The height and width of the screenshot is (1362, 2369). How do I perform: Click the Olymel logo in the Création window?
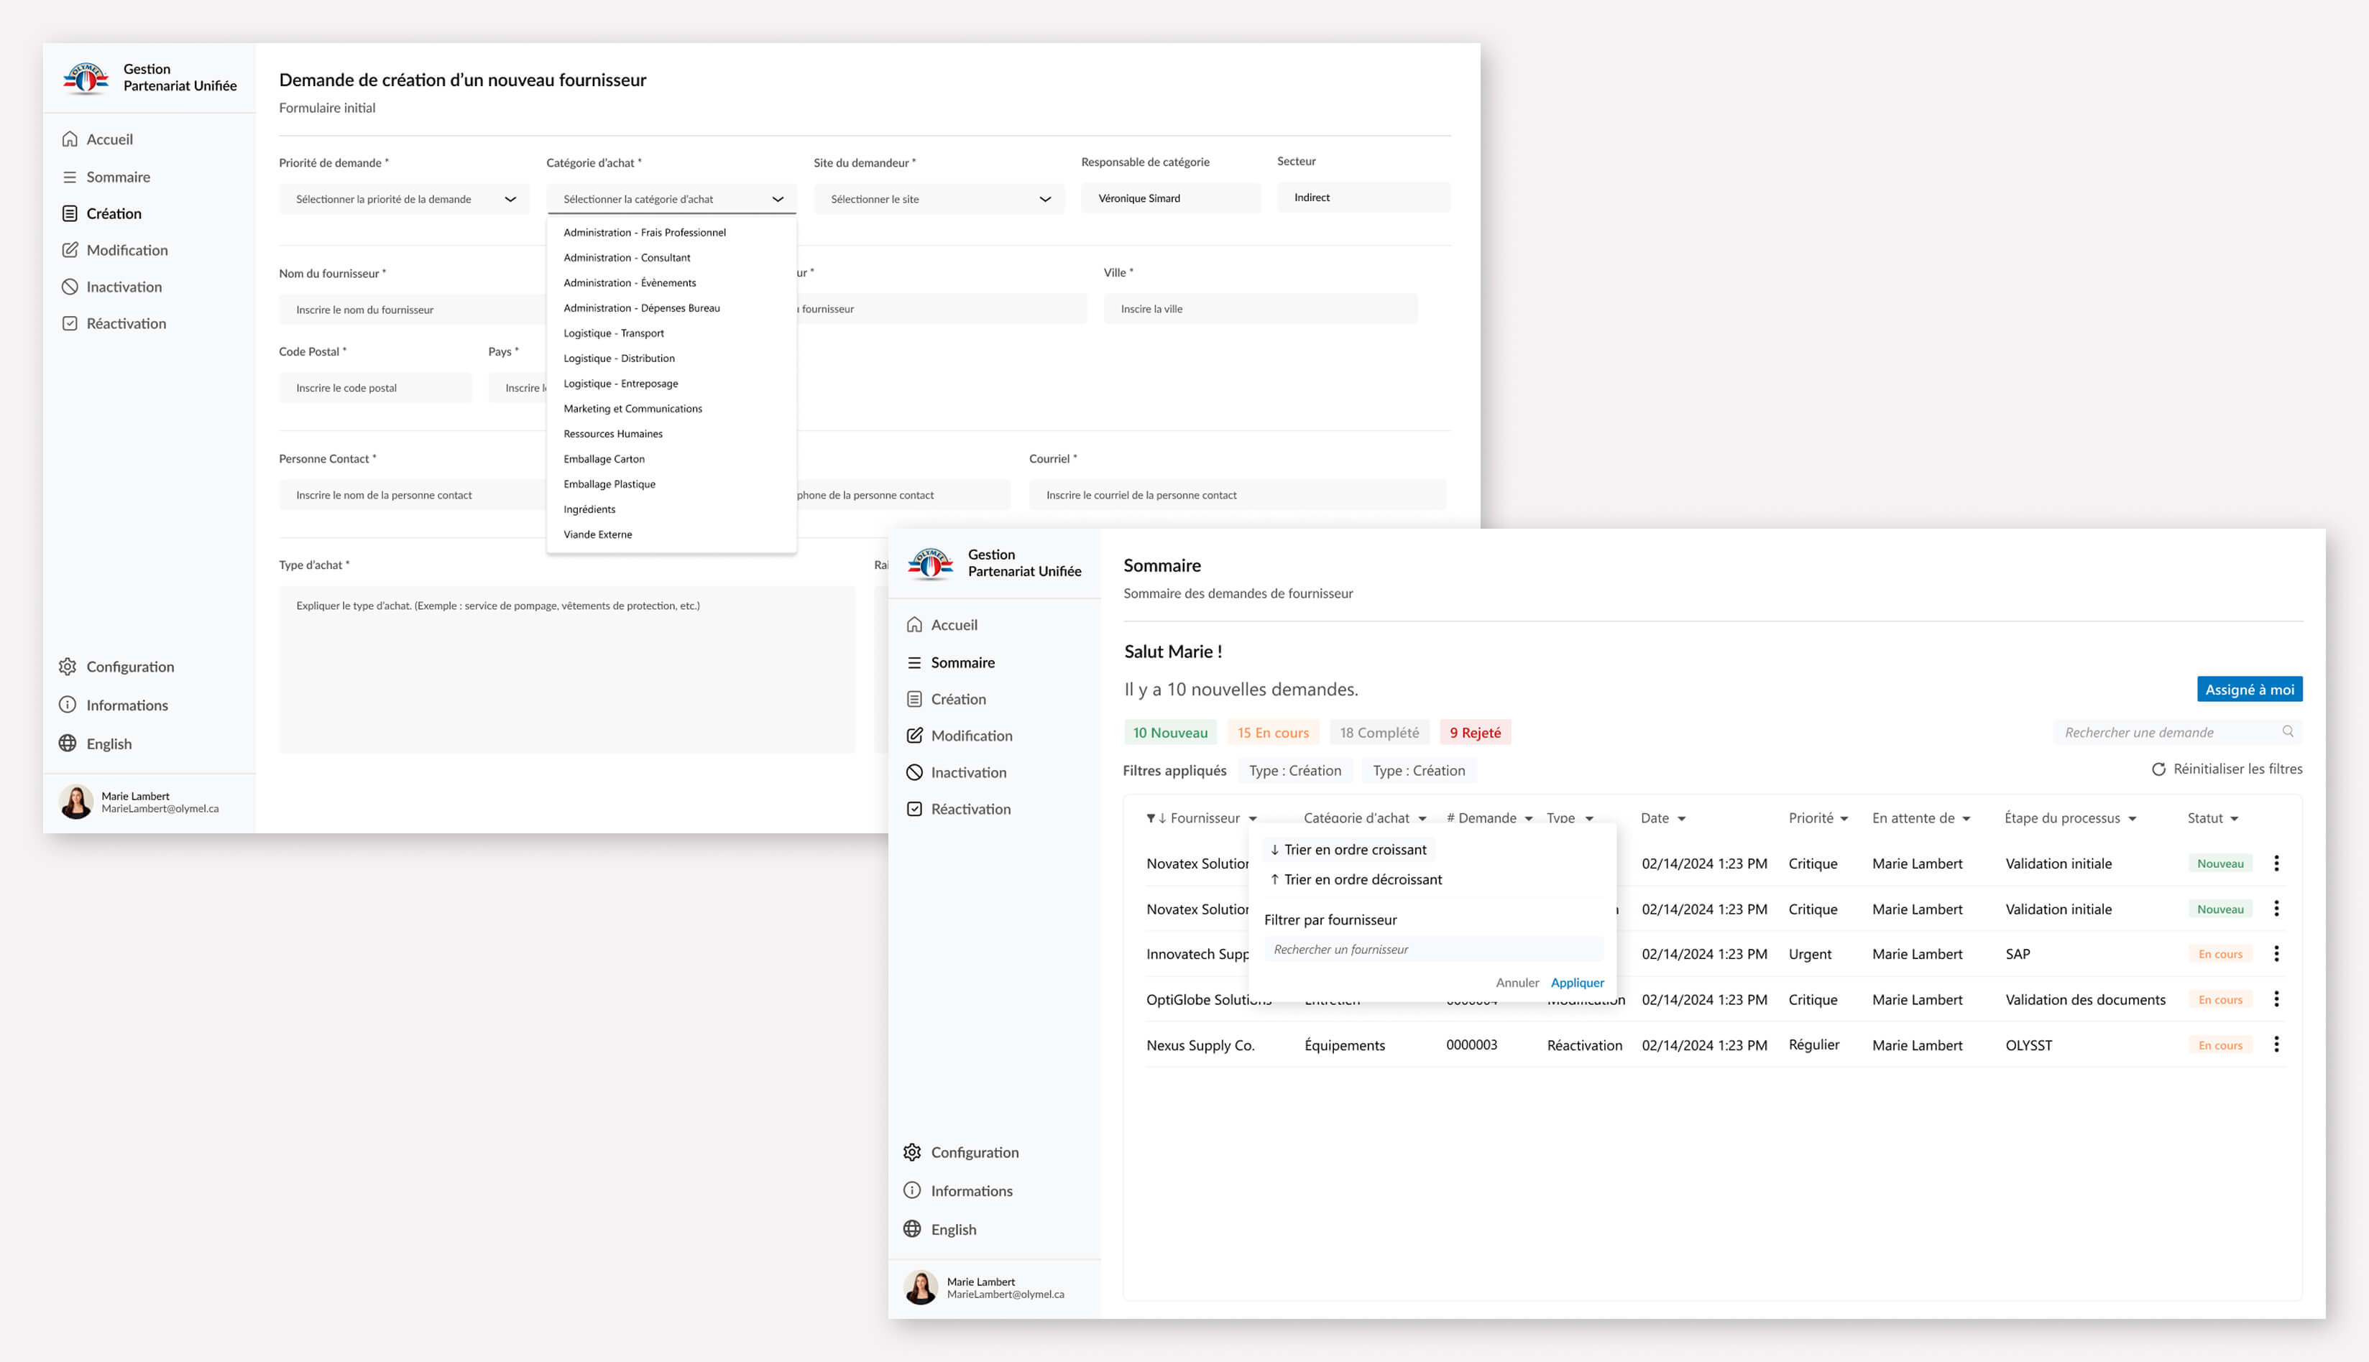click(x=86, y=78)
